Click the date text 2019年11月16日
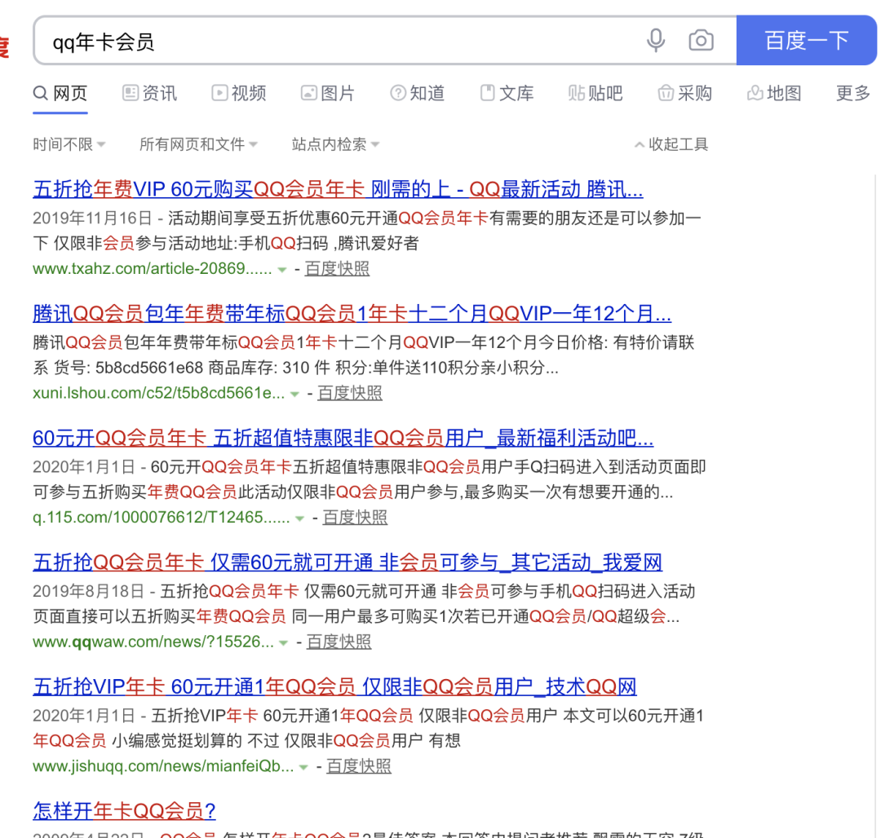The image size is (881, 838). pos(92,218)
